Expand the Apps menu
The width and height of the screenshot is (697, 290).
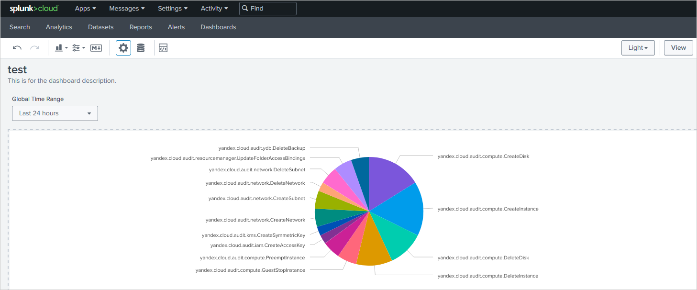click(x=85, y=8)
